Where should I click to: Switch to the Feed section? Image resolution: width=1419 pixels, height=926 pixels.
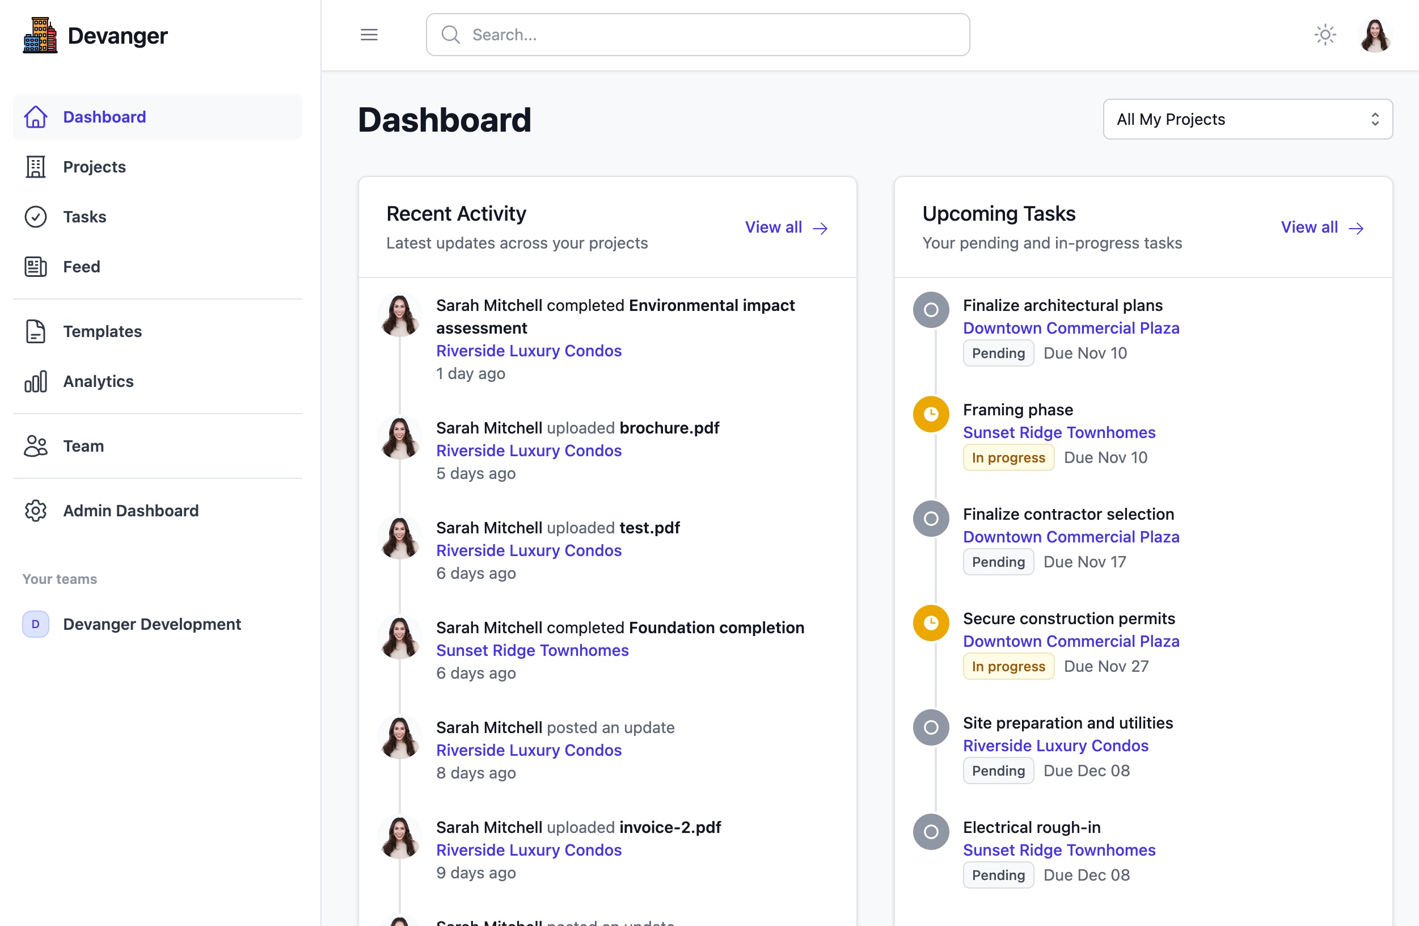pos(81,267)
